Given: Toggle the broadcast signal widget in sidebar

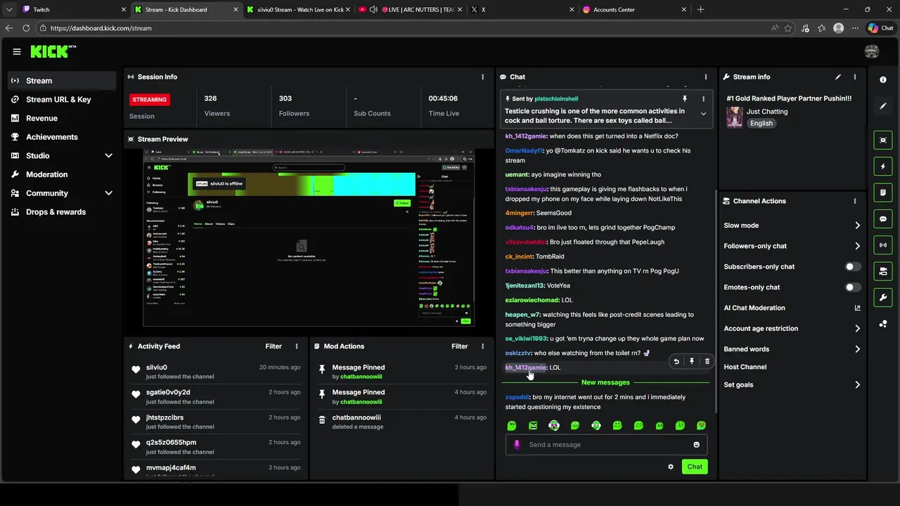Looking at the screenshot, I should click(x=883, y=245).
